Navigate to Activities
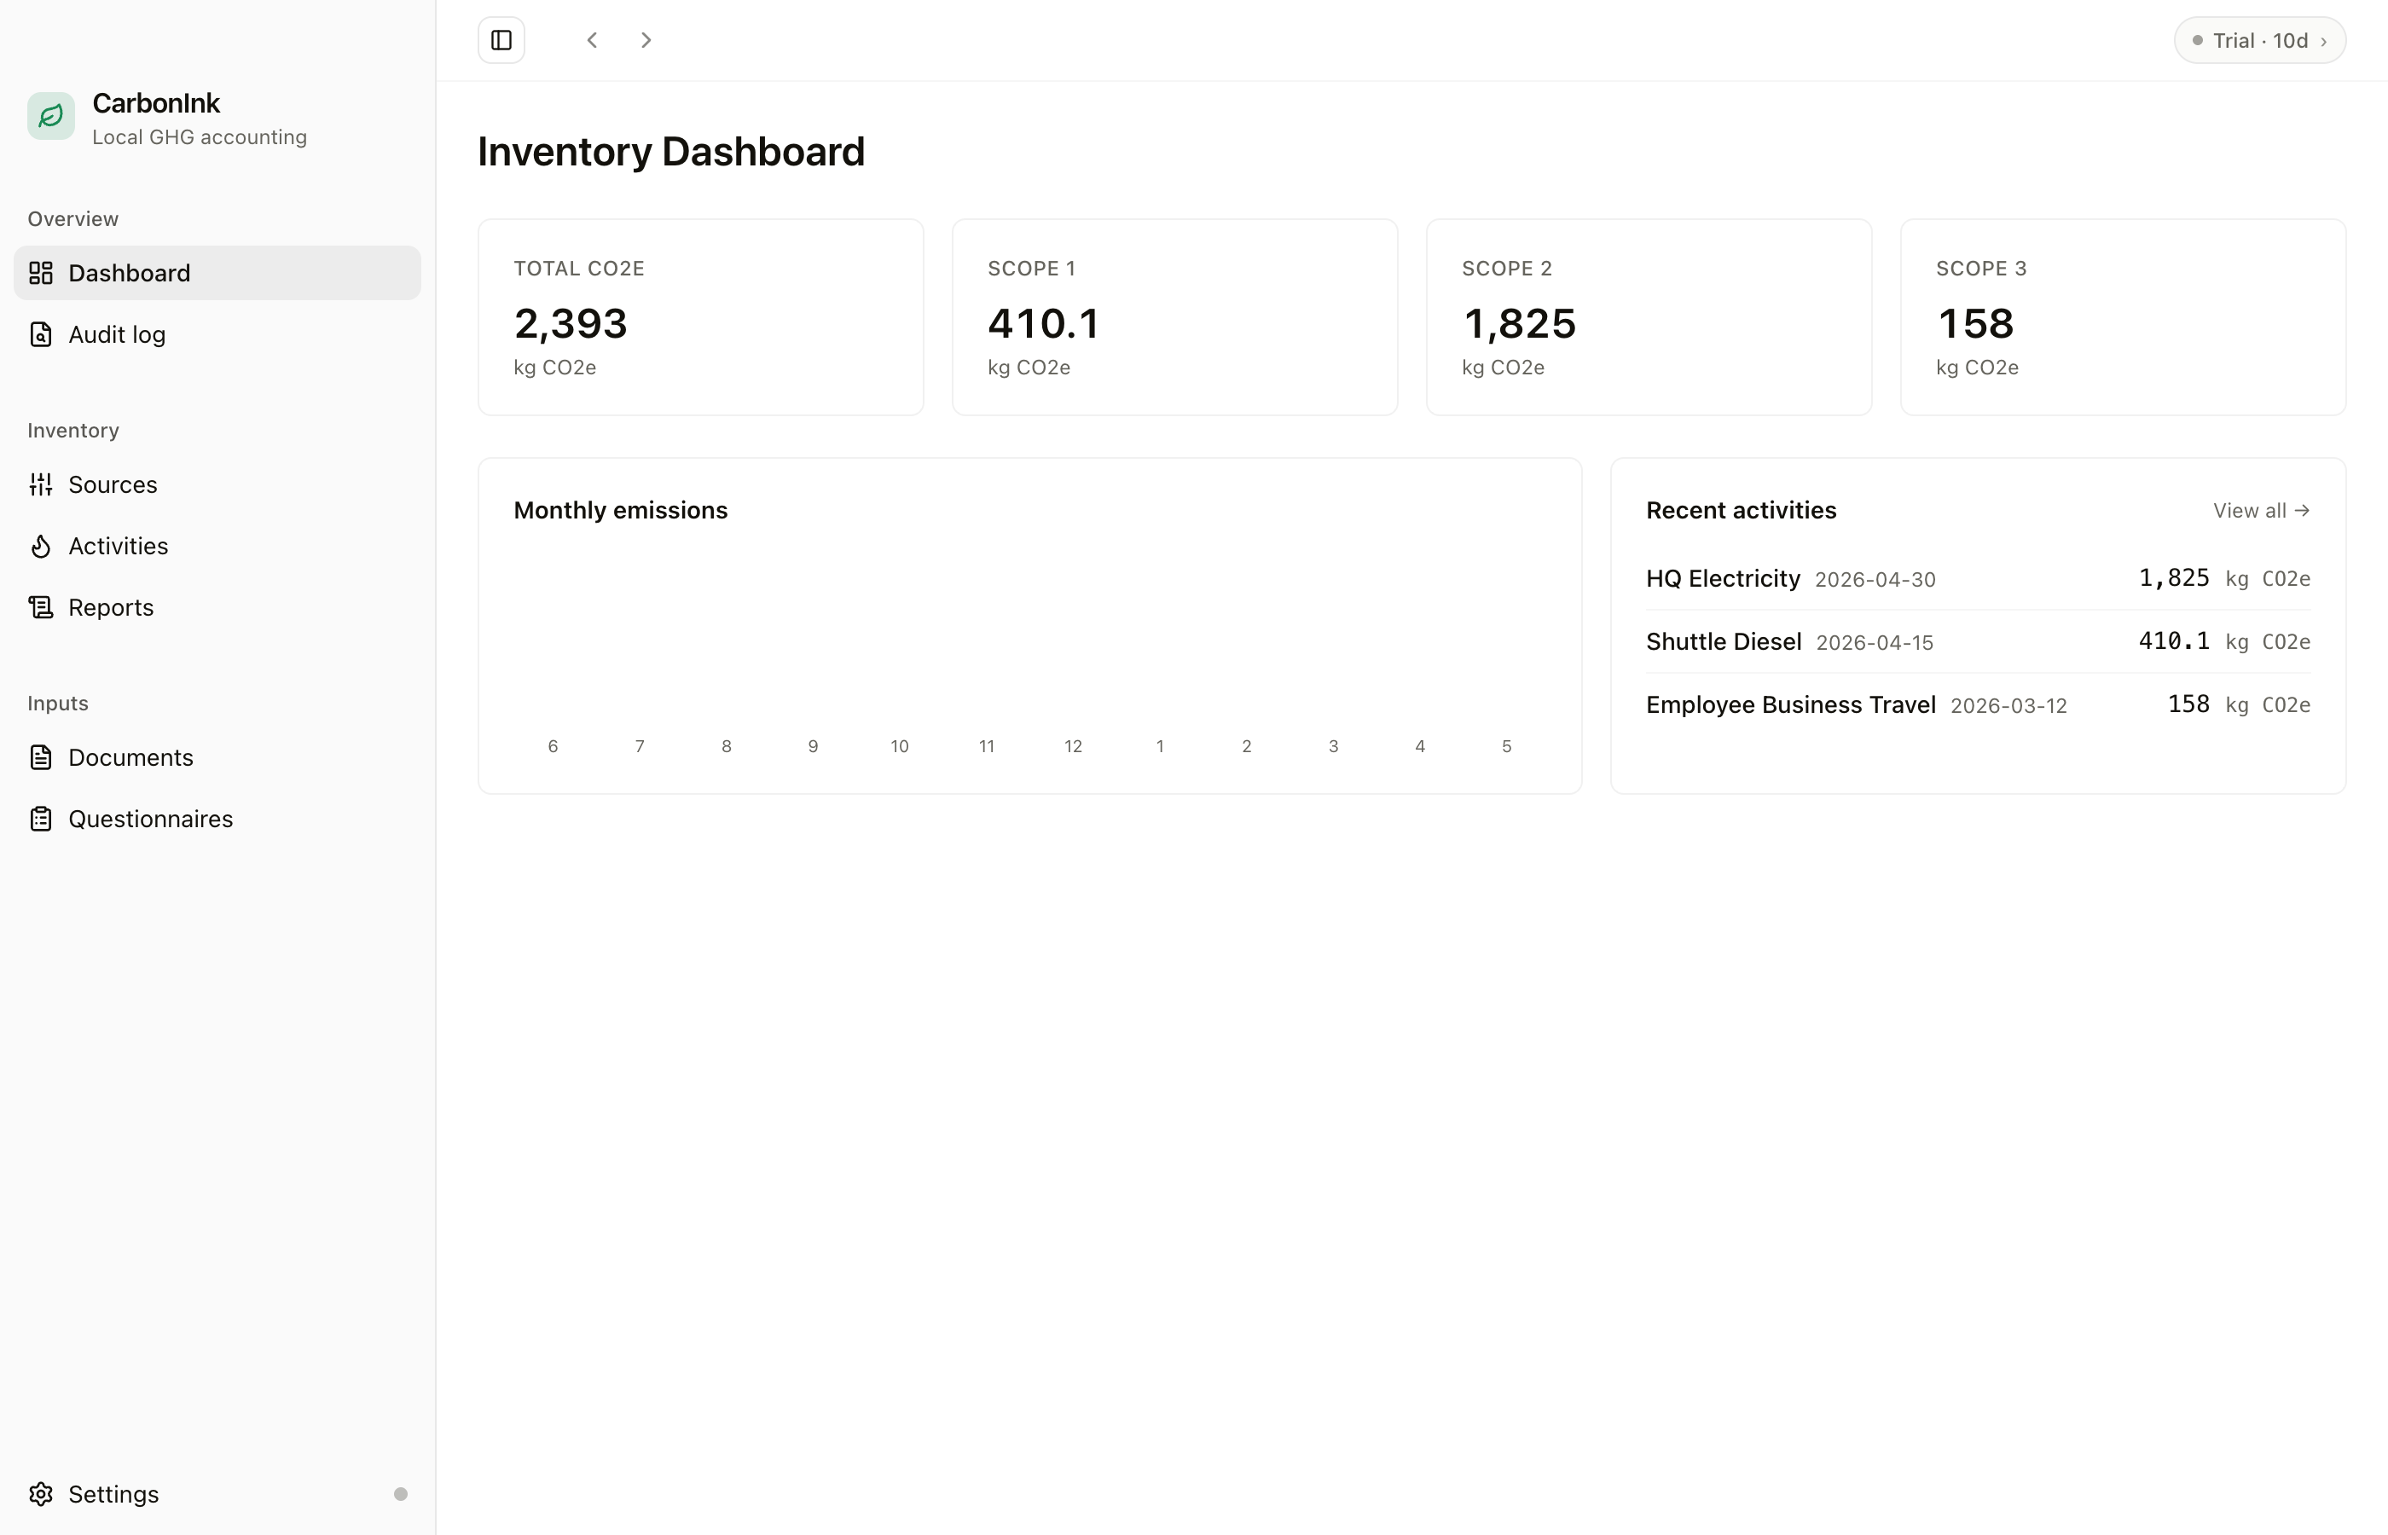 point(217,547)
